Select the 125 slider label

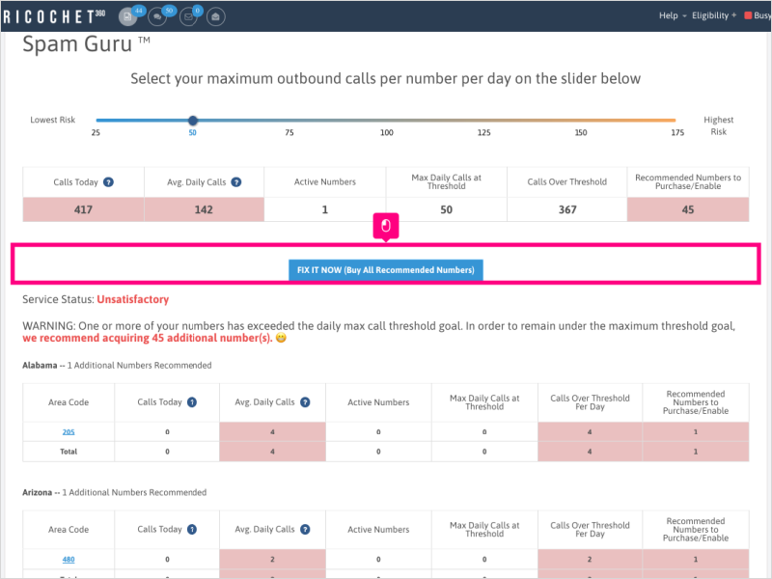[x=483, y=132]
